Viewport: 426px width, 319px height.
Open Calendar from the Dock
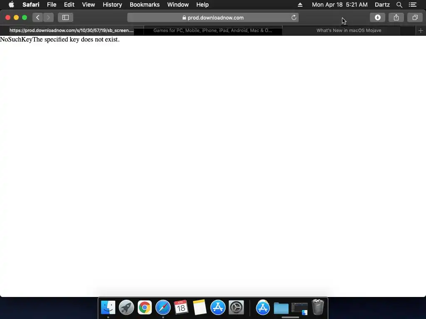pyautogui.click(x=181, y=308)
